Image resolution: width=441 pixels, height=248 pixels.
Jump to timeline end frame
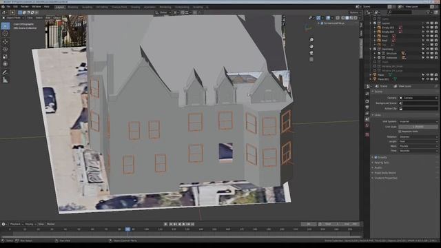pyautogui.click(x=193, y=224)
